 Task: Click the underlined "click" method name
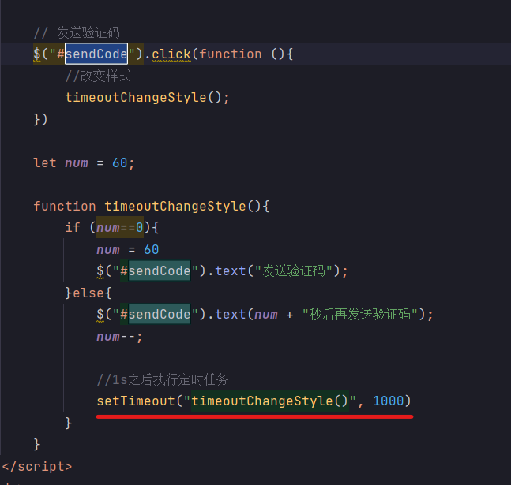tap(171, 54)
